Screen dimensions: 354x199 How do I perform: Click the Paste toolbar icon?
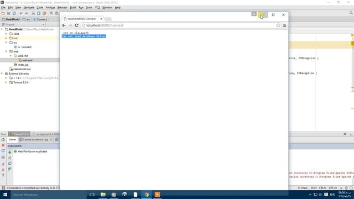click(x=44, y=13)
